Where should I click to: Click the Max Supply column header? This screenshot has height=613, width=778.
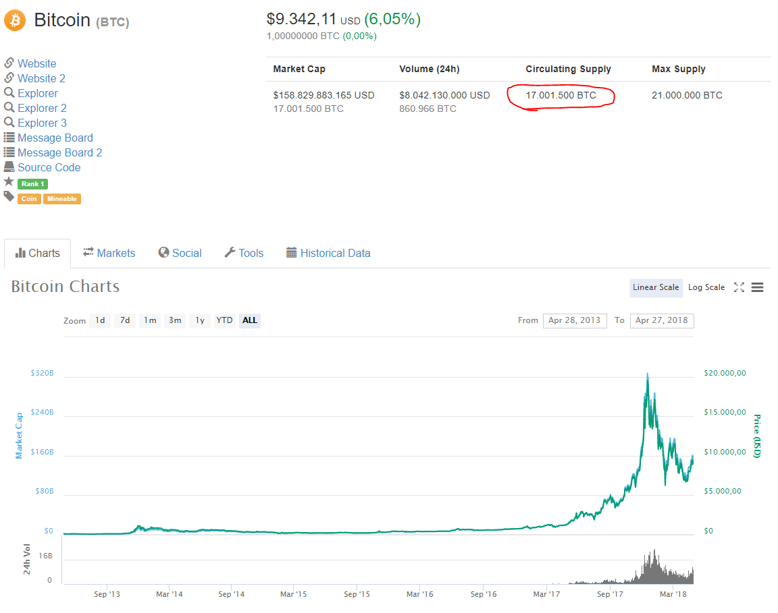pos(678,69)
